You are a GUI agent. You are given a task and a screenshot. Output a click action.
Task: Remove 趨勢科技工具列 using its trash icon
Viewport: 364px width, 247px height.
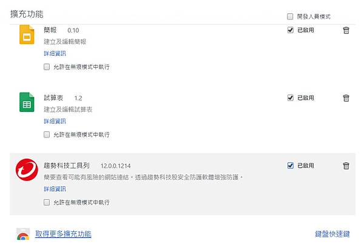[346, 165]
